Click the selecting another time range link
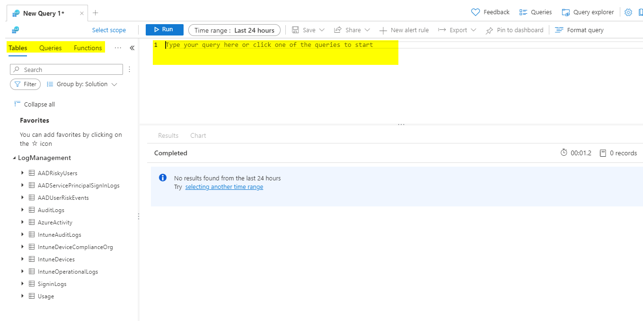The width and height of the screenshot is (643, 321). (224, 187)
